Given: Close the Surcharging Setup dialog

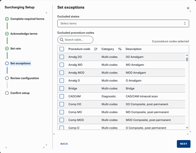Looking at the screenshot, I should tap(188, 8).
